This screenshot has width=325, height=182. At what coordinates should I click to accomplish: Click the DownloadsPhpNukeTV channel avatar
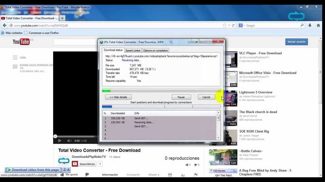pyautogui.click(x=64, y=161)
